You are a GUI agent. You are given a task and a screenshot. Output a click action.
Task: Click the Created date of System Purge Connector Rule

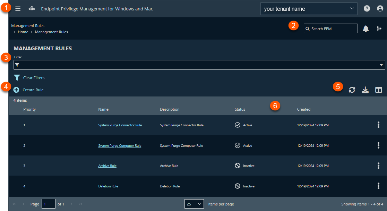click(x=313, y=125)
